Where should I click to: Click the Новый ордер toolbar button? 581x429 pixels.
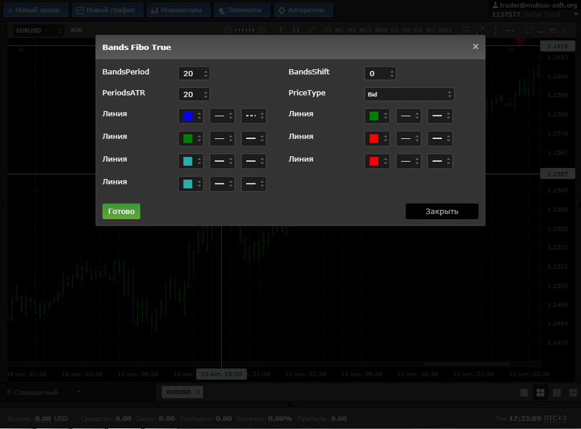pyautogui.click(x=35, y=10)
